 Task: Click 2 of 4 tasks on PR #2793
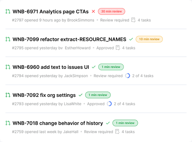pyautogui.click(x=124, y=104)
